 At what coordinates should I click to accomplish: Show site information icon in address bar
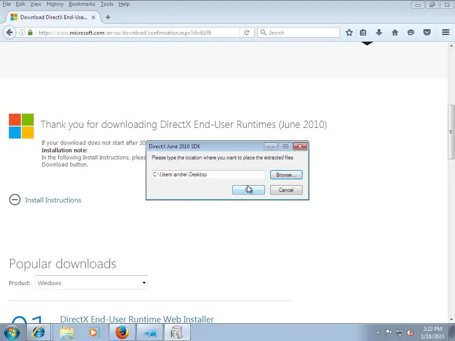[x=22, y=32]
